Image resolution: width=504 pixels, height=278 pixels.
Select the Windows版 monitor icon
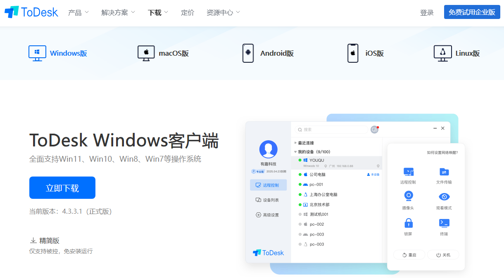coord(37,53)
